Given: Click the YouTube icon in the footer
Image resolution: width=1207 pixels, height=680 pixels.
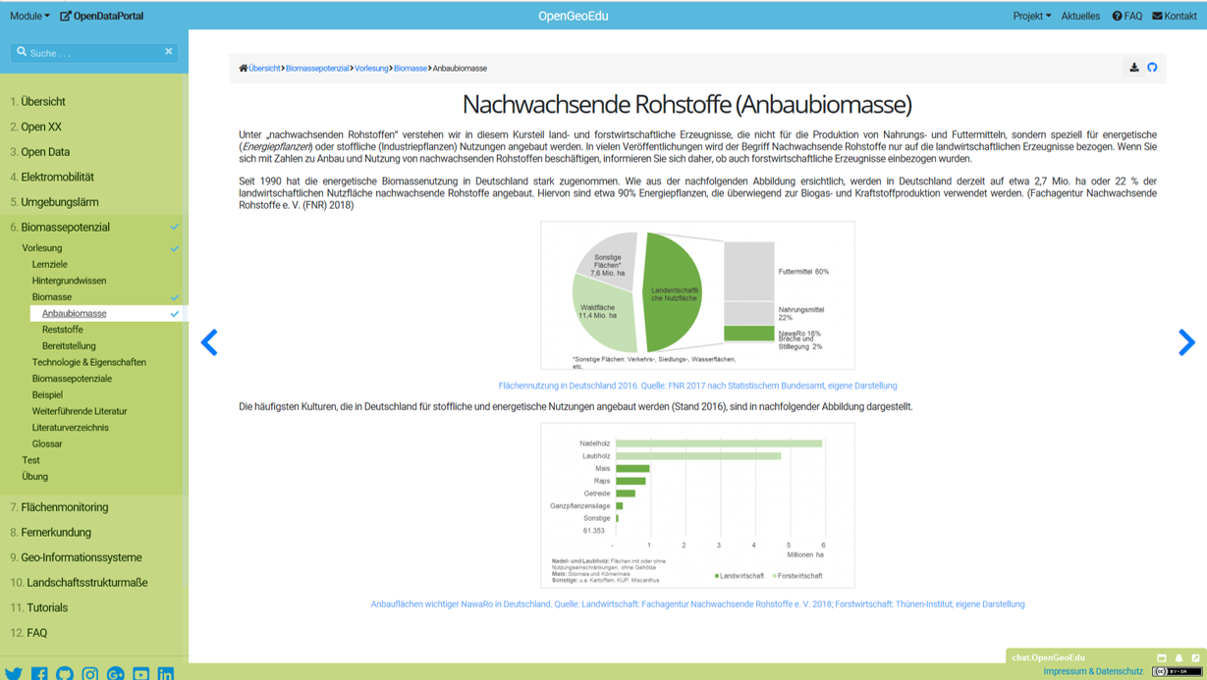Looking at the screenshot, I should [x=141, y=674].
